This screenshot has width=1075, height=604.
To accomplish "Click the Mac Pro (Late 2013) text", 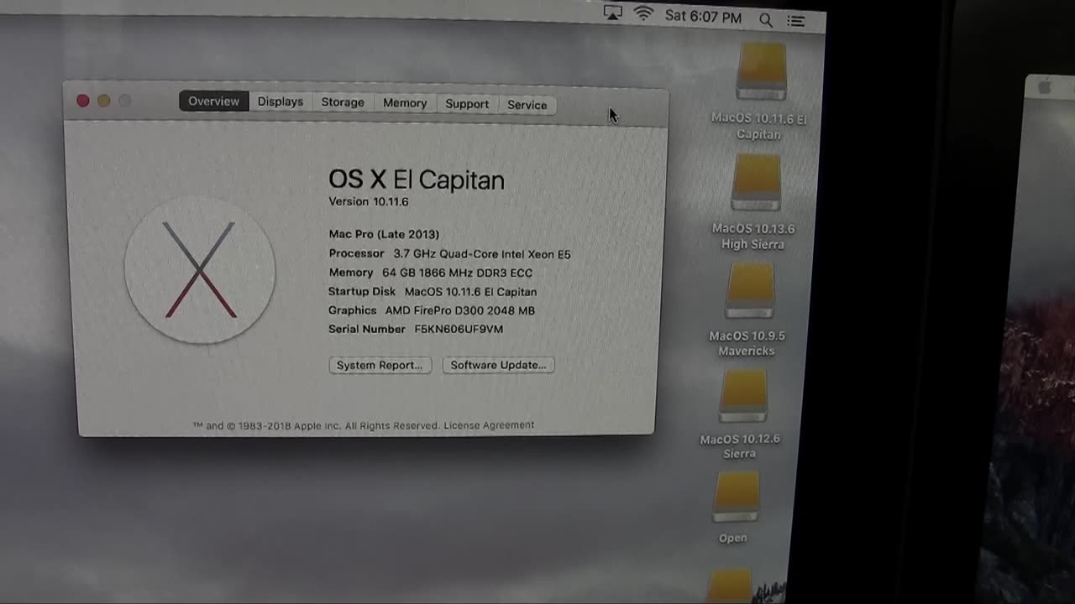I will (384, 235).
